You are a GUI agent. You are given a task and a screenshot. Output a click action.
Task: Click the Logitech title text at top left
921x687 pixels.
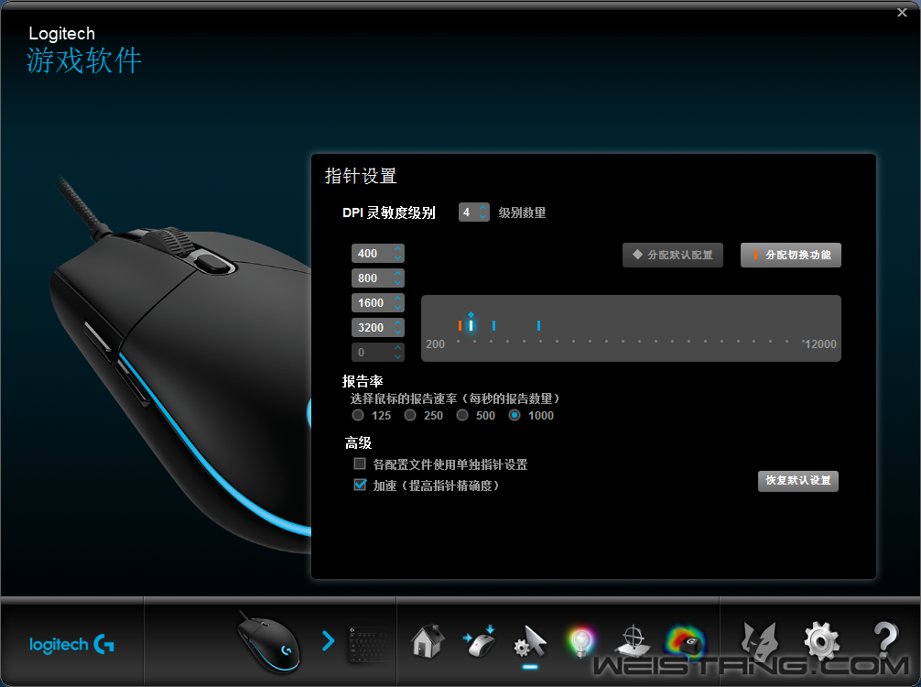[61, 34]
